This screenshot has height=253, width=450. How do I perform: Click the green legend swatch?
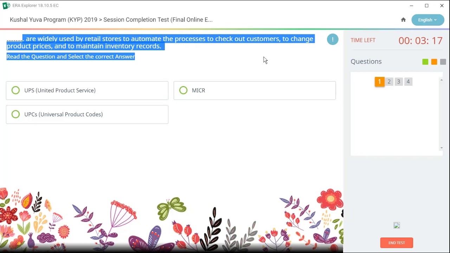425,62
